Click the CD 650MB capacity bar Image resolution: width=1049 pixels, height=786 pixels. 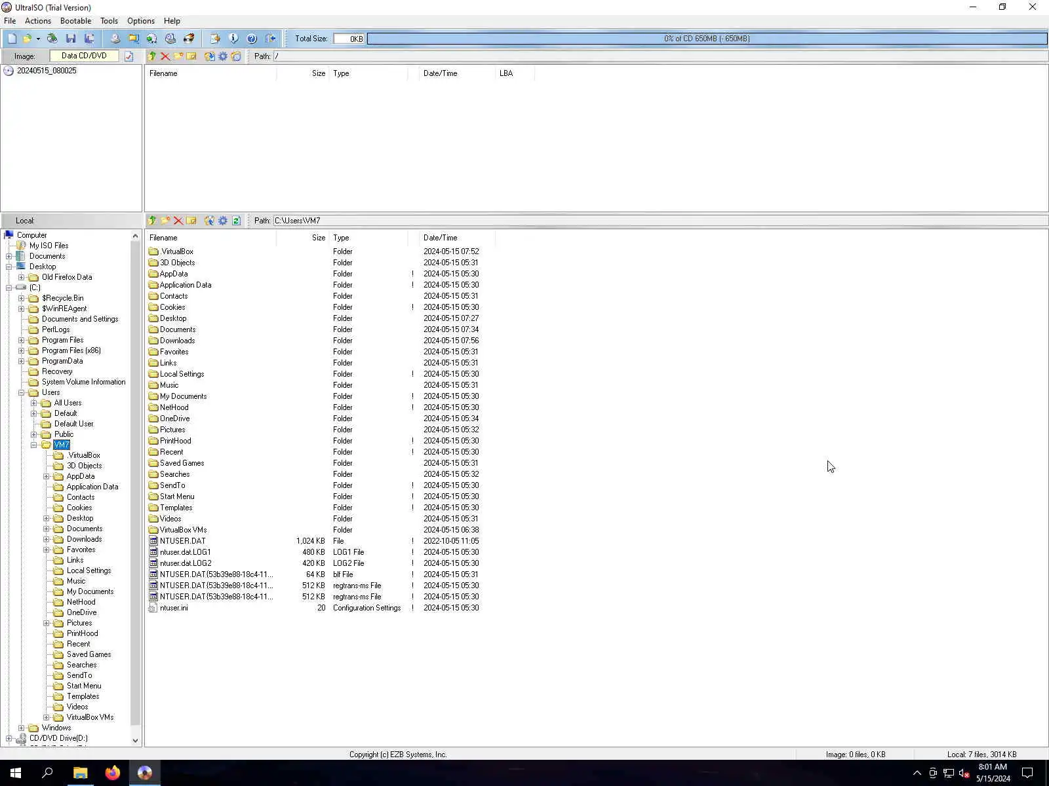[707, 39]
